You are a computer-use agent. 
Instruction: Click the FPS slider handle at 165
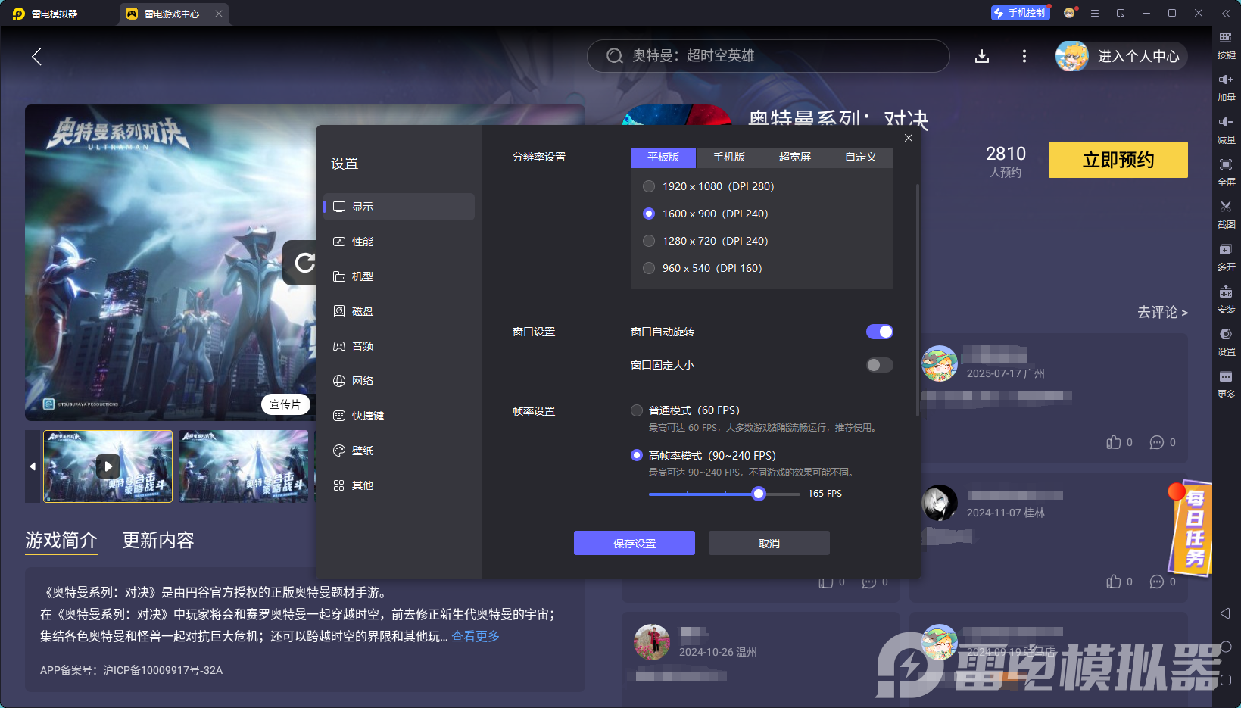point(759,494)
